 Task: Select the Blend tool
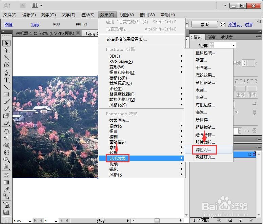6,196
